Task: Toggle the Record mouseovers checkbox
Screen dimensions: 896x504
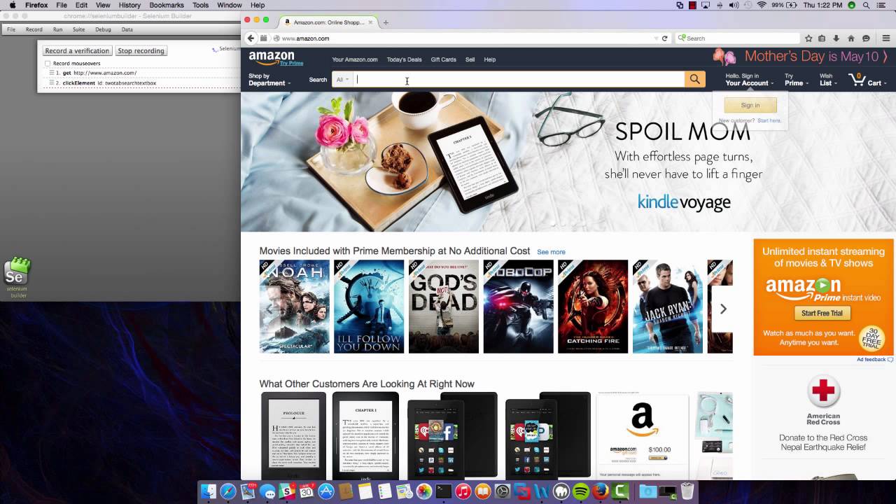Action: pyautogui.click(x=48, y=64)
